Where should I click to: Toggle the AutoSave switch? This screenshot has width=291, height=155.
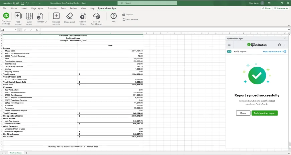(16, 3)
